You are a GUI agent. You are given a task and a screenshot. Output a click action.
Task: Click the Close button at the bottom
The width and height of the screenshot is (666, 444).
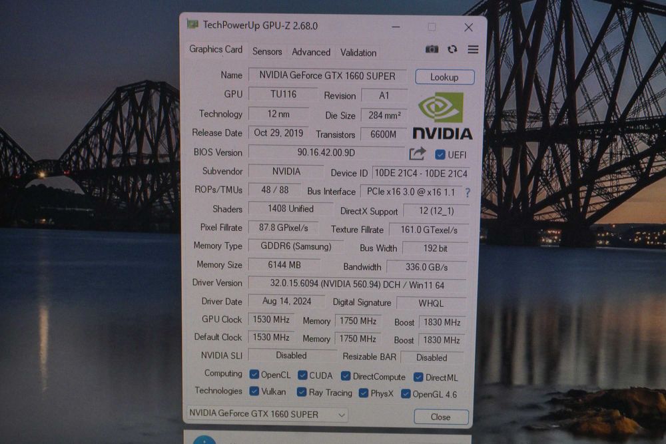click(x=441, y=417)
